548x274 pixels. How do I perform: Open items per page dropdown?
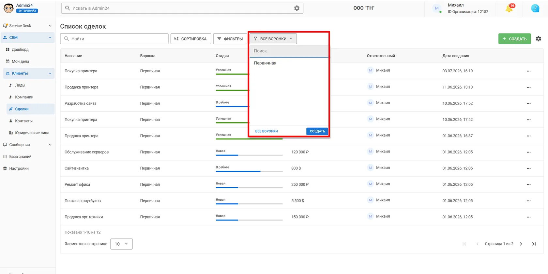pyautogui.click(x=121, y=244)
